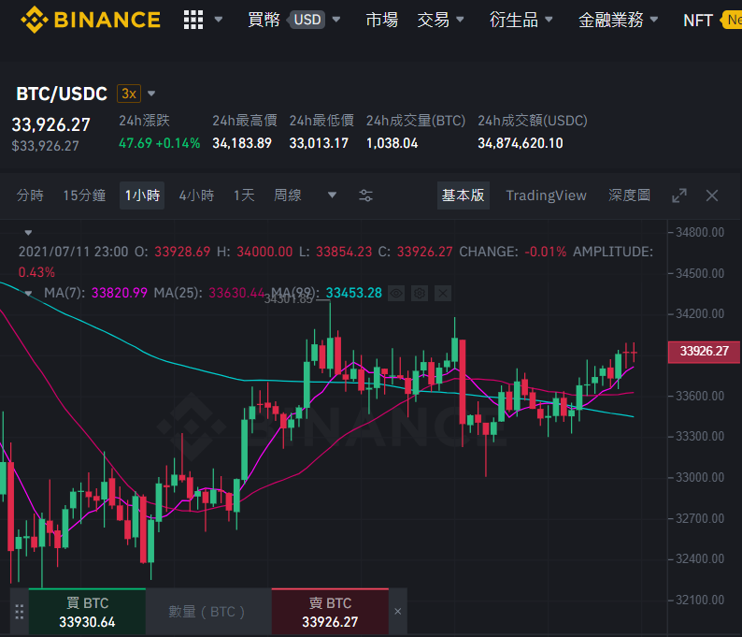This screenshot has height=637, width=742.
Task: Click the MA(7) value 33820.99
Action: click(x=120, y=293)
